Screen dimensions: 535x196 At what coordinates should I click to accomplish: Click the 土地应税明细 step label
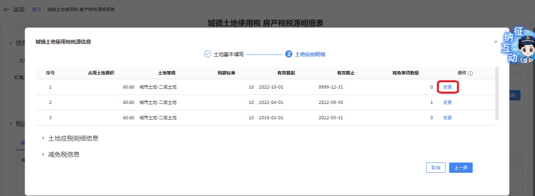[310, 54]
